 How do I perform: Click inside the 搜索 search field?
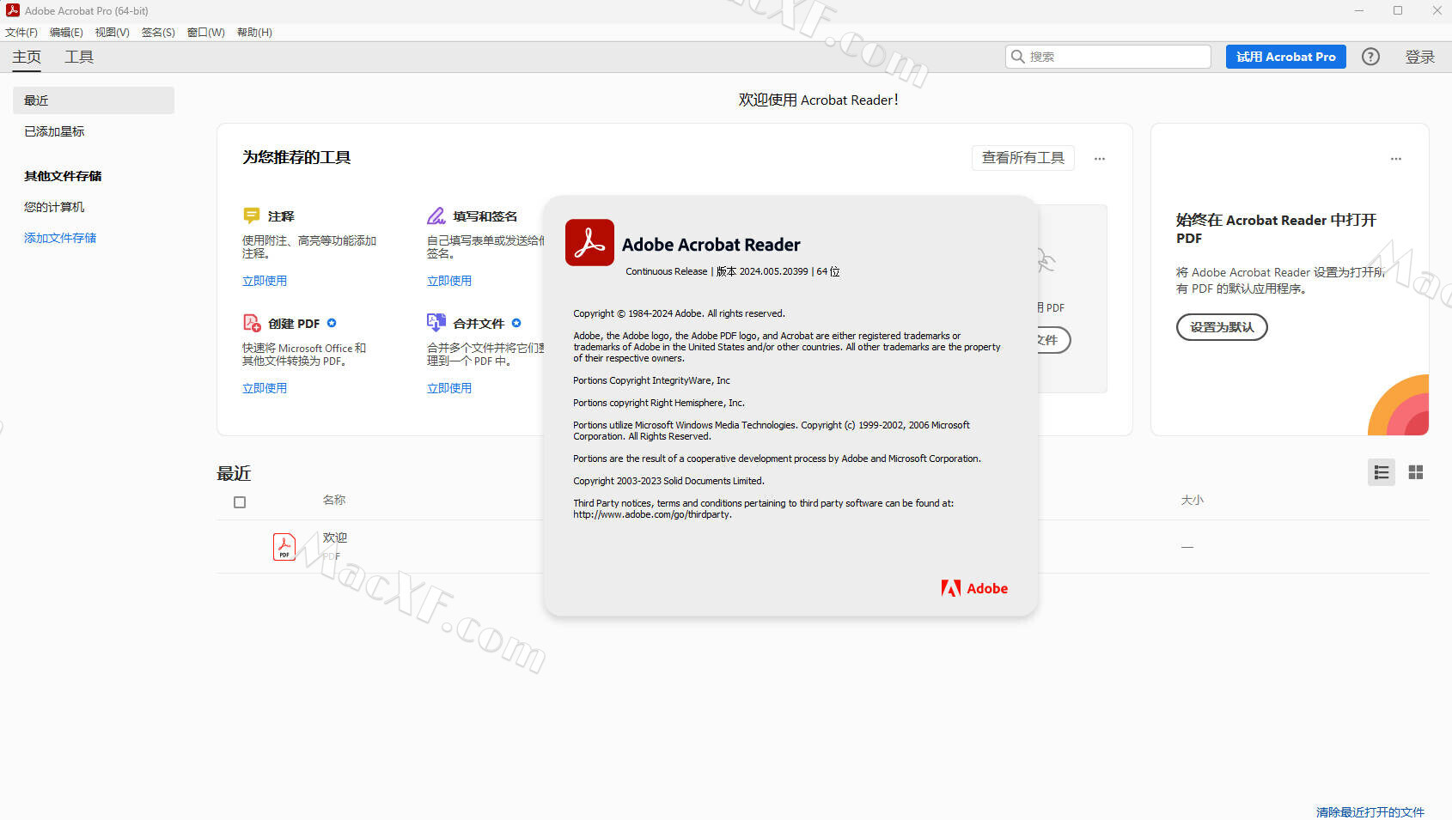[1108, 57]
